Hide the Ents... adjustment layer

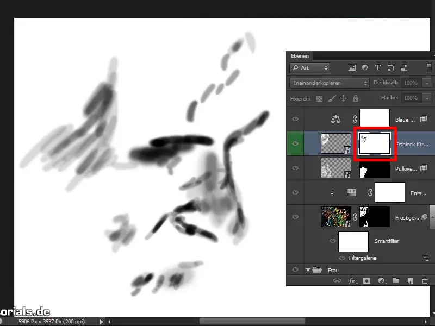(x=295, y=192)
